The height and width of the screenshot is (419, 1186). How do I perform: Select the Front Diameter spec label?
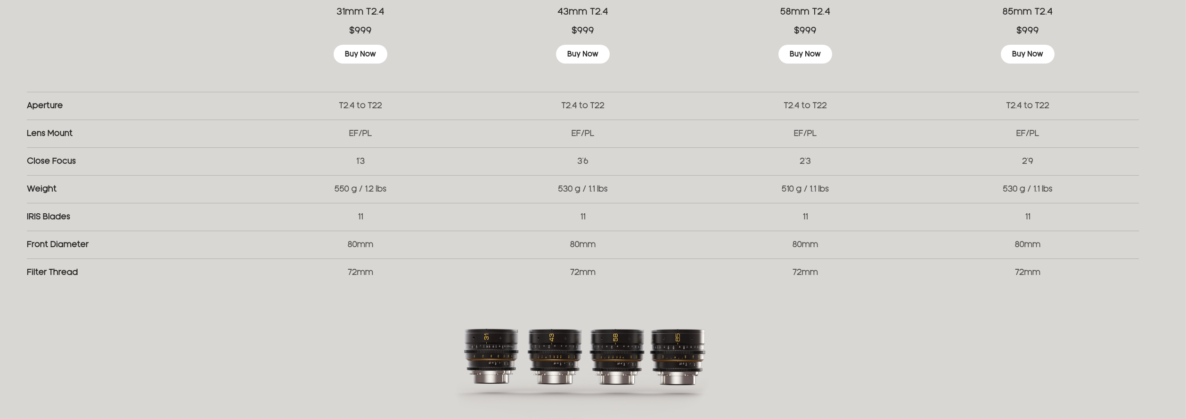pos(57,244)
